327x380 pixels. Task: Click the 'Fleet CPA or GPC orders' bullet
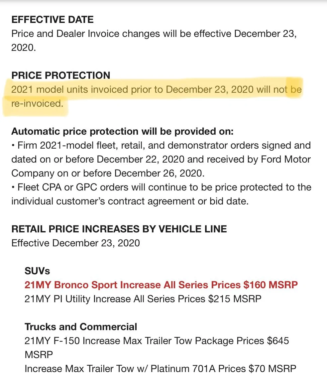point(161,187)
